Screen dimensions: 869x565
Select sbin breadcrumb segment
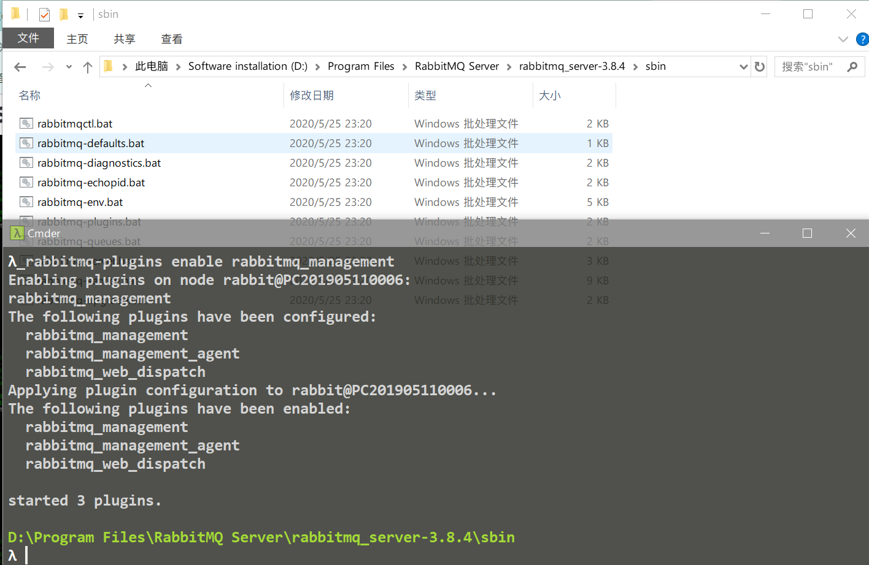(x=655, y=66)
